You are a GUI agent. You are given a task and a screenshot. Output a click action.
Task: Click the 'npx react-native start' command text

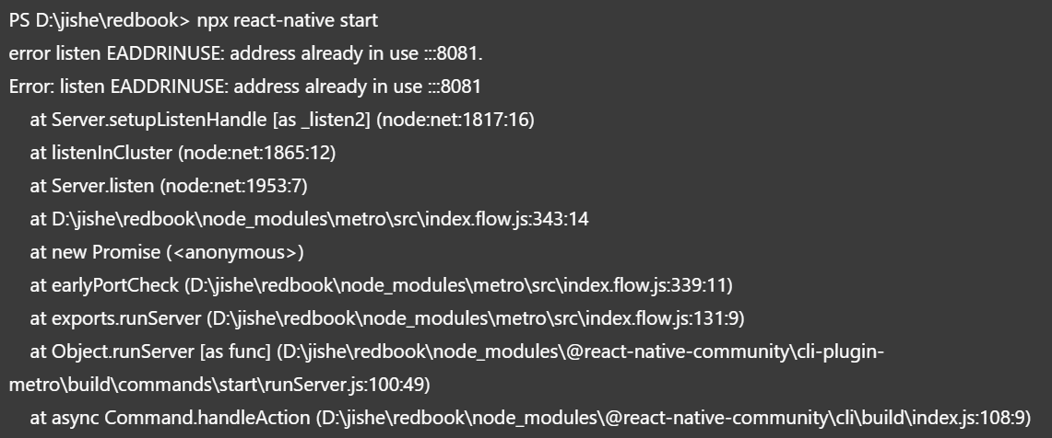coord(287,20)
